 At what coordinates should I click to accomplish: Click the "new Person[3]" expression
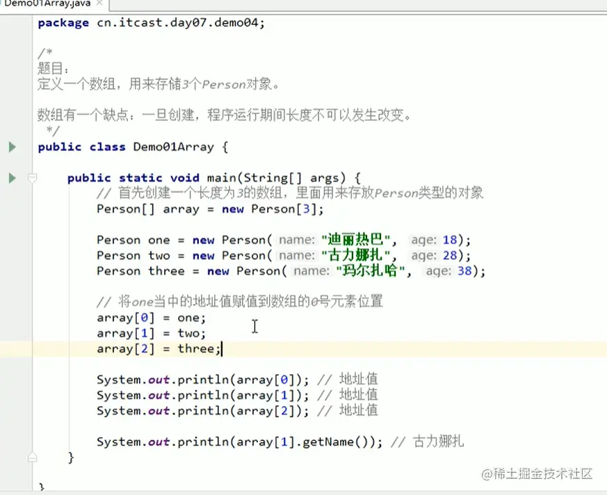[270, 209]
